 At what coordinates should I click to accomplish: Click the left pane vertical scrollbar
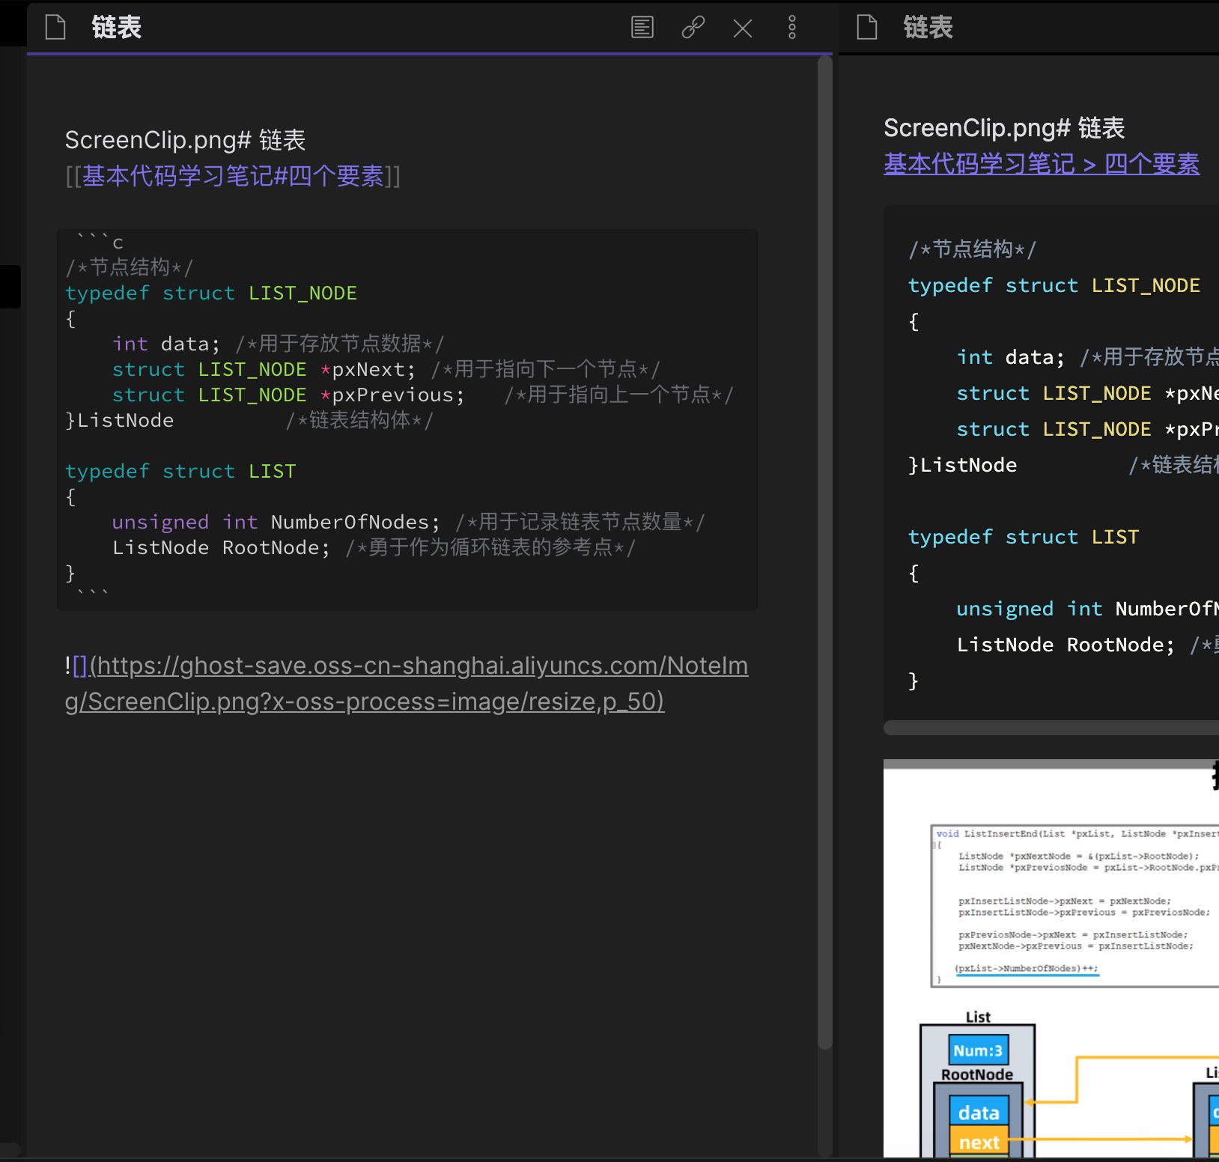click(824, 553)
